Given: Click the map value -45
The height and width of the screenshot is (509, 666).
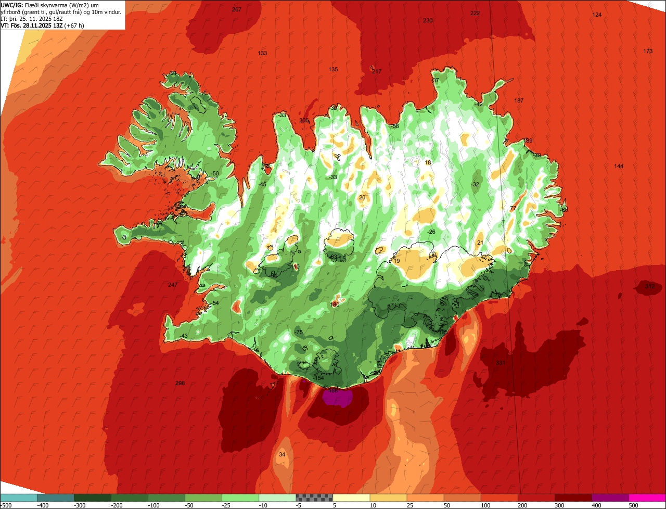Looking at the screenshot, I should click(x=262, y=184).
